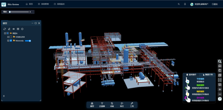Click magnifier search icon in right toolbar
The image size is (223, 110).
coord(220,61)
